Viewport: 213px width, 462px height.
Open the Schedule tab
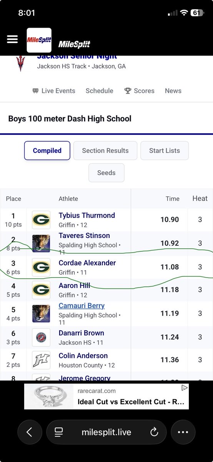click(x=100, y=91)
